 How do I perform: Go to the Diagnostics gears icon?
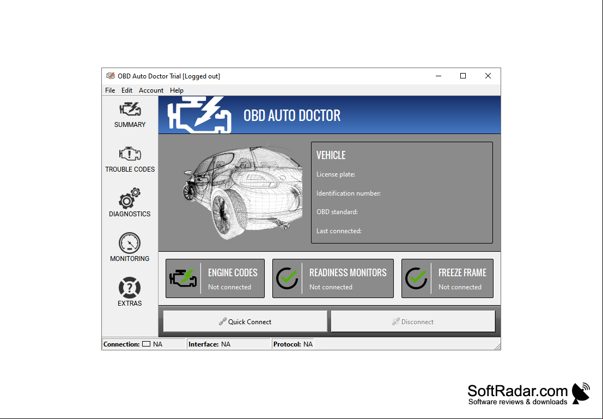click(130, 198)
